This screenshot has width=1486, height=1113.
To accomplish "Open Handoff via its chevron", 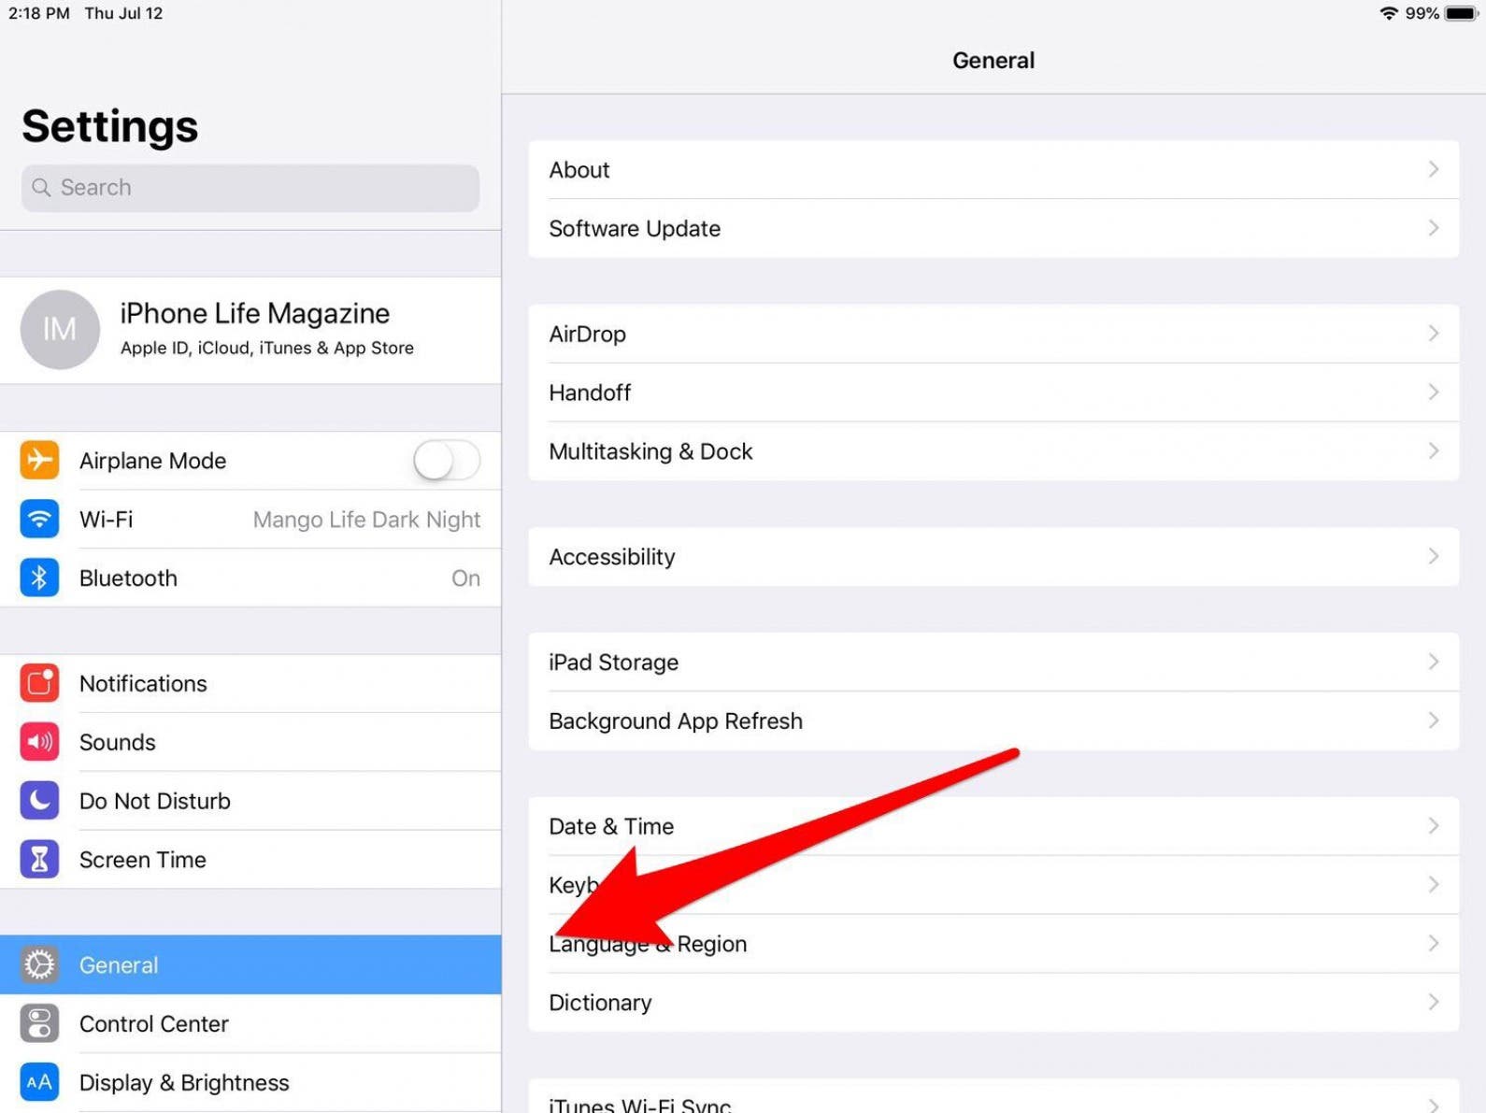I will (1433, 392).
